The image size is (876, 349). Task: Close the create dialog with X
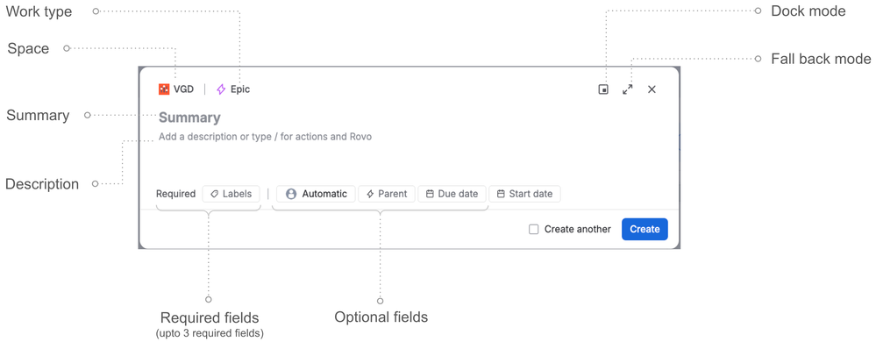coord(652,89)
